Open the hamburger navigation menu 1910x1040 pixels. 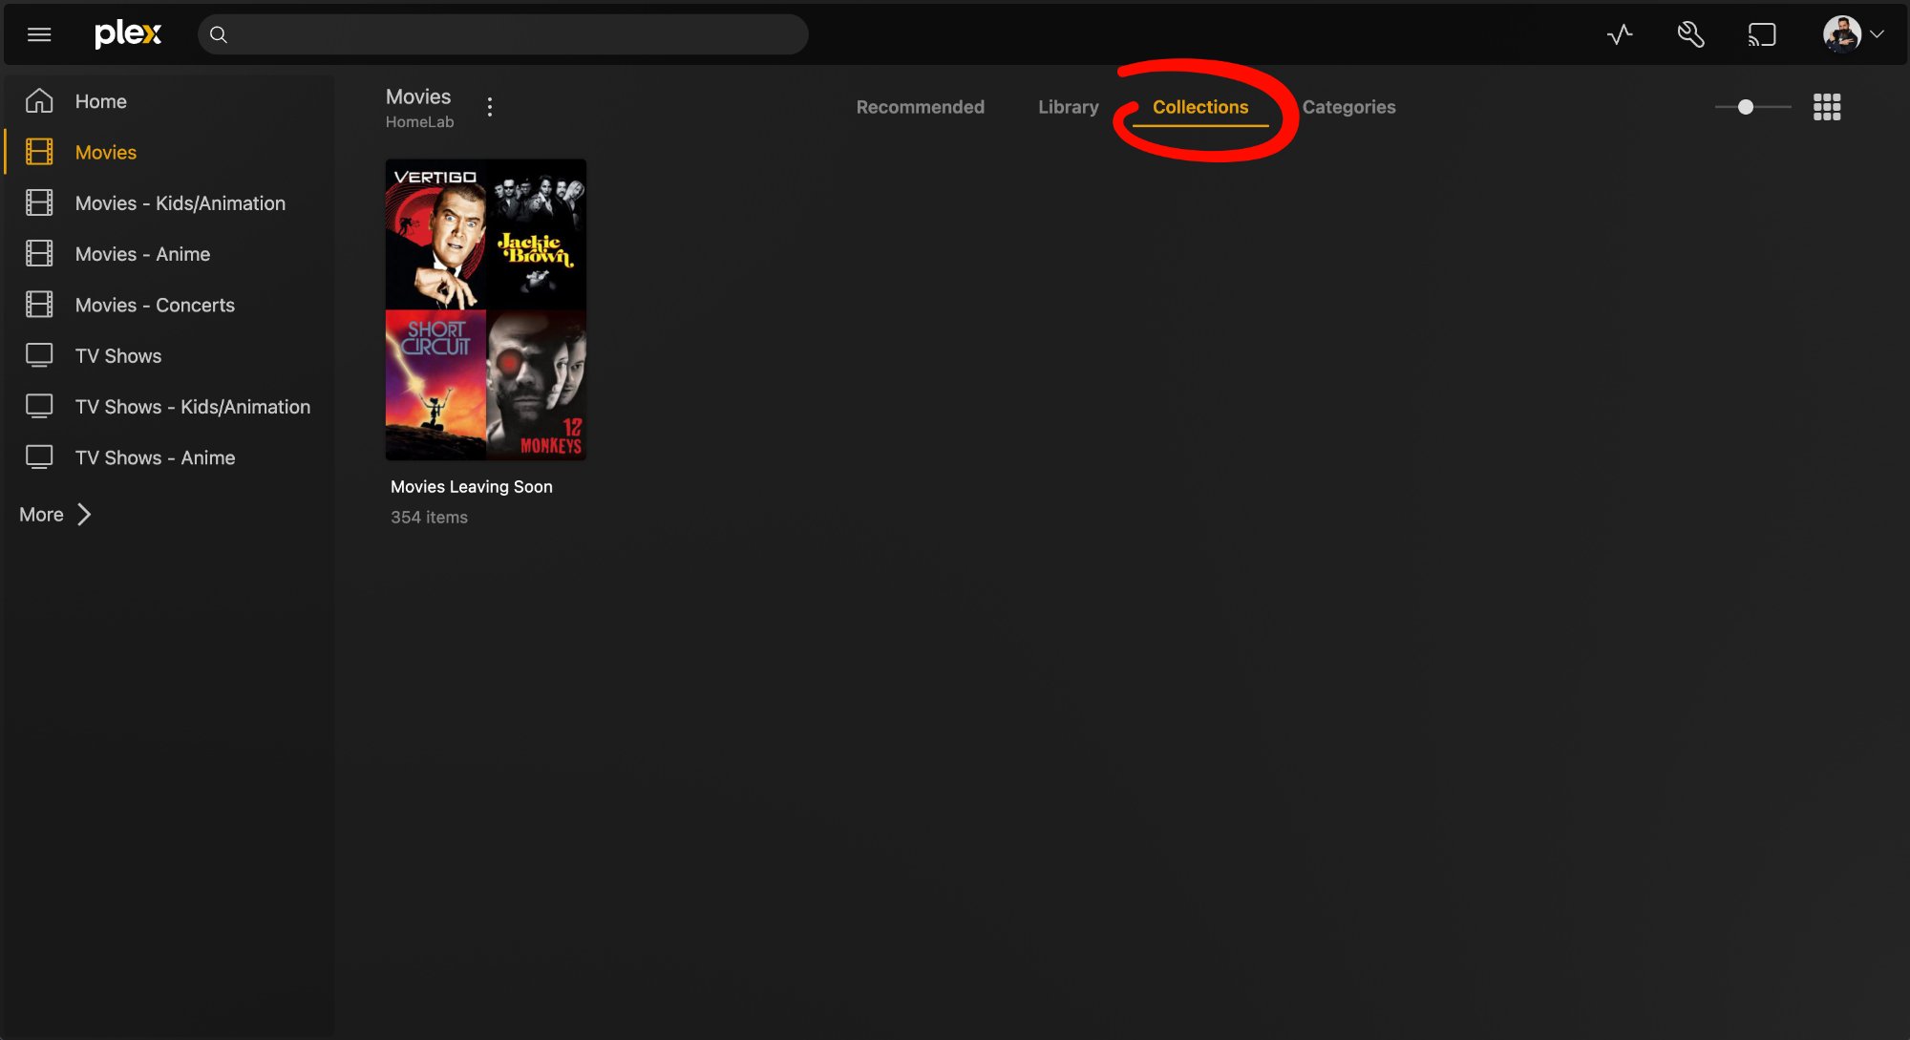[x=38, y=34]
